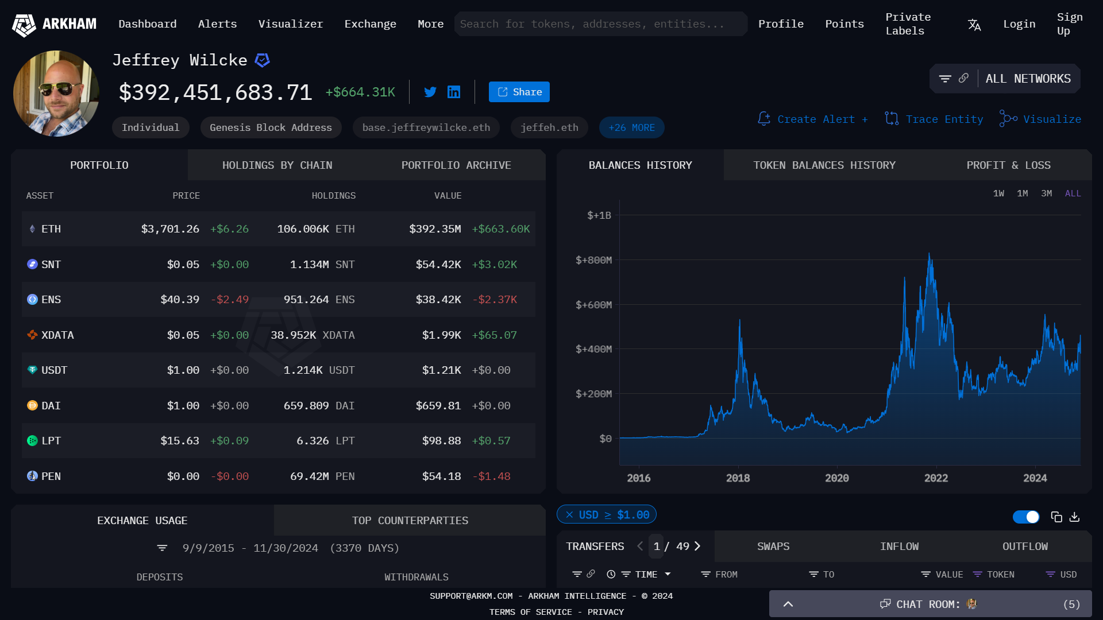Download transfers with the download icon
Screen dimensions: 1103x620
pyautogui.click(x=1074, y=517)
